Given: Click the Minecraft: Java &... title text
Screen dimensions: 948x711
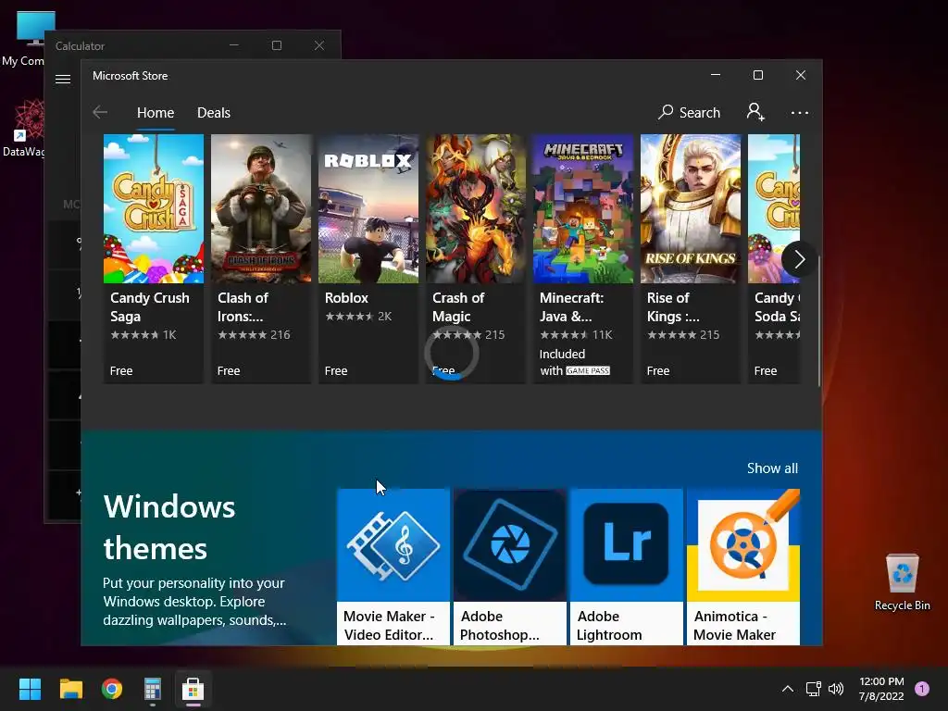Looking at the screenshot, I should [571, 307].
